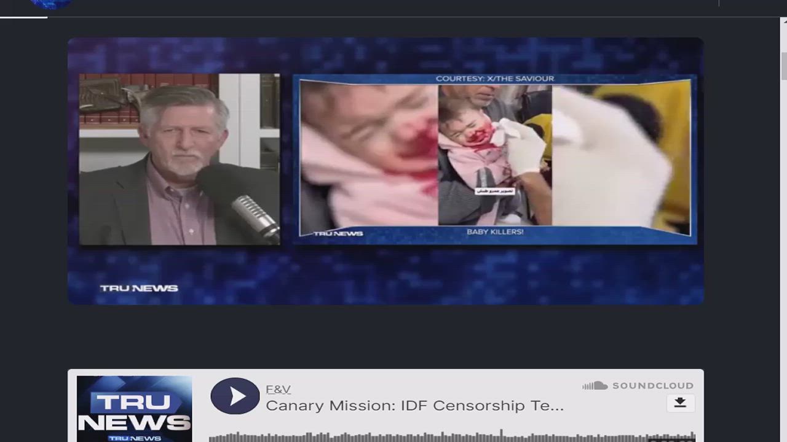Click the host's webcam frame in the video

179,159
